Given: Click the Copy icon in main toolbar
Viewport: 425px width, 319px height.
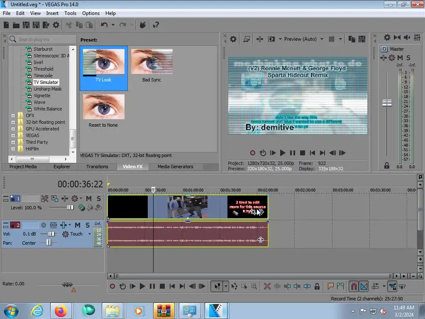Looking at the screenshot, I should (x=79, y=25).
